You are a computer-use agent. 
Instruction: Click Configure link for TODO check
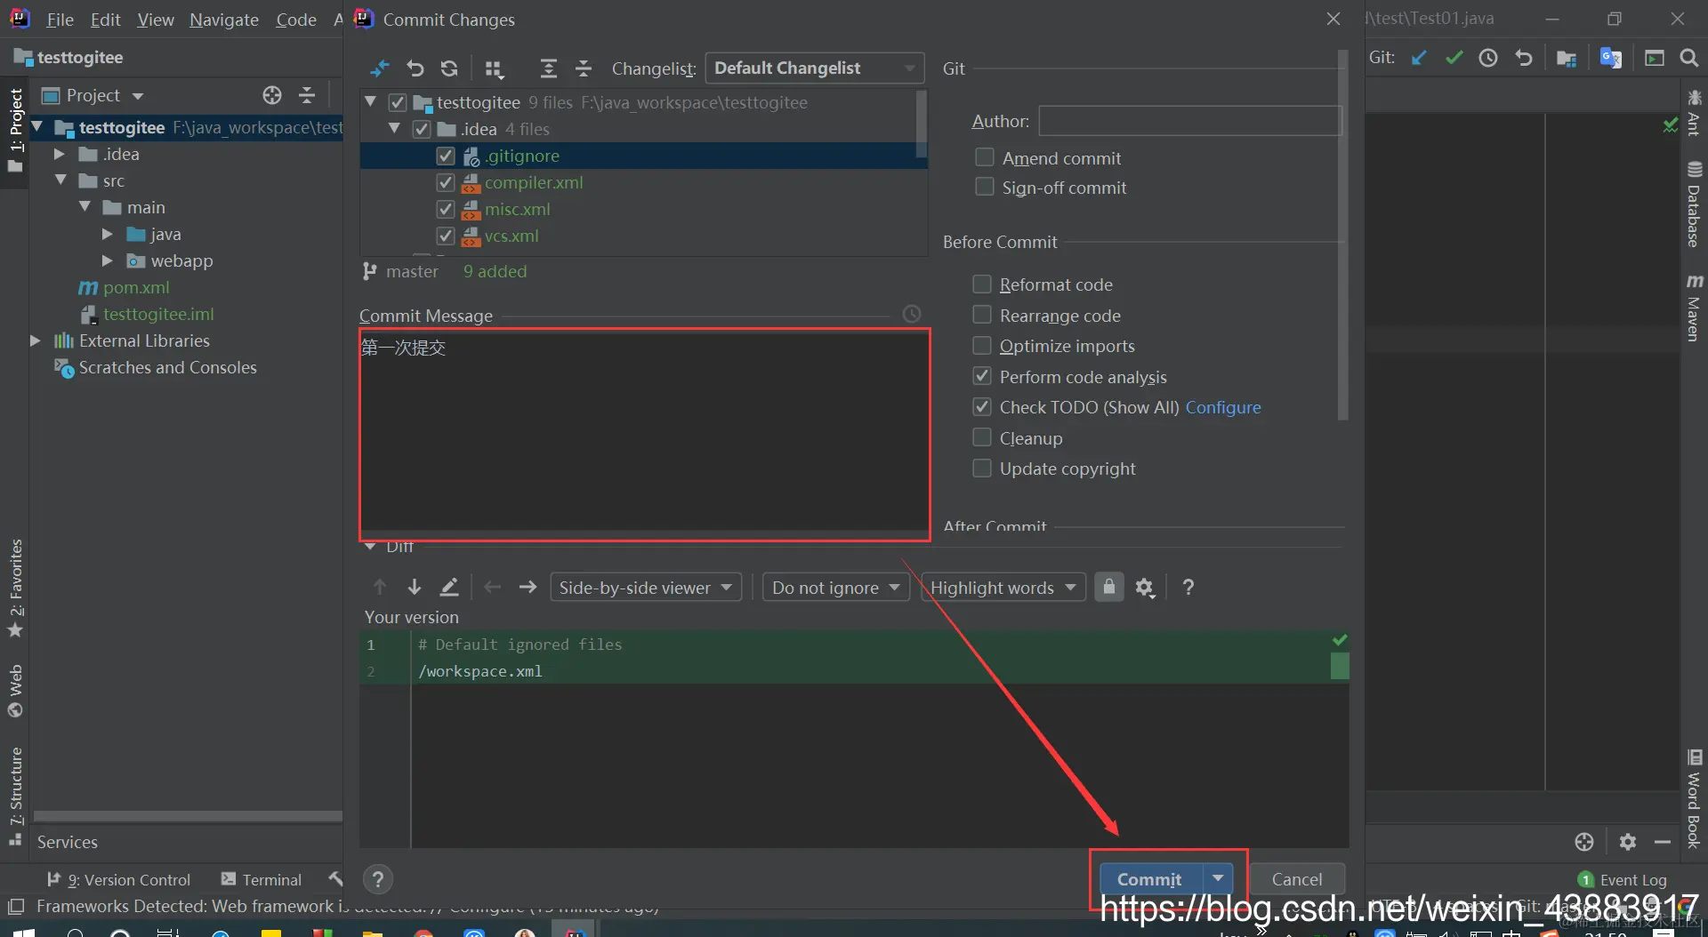tap(1223, 406)
